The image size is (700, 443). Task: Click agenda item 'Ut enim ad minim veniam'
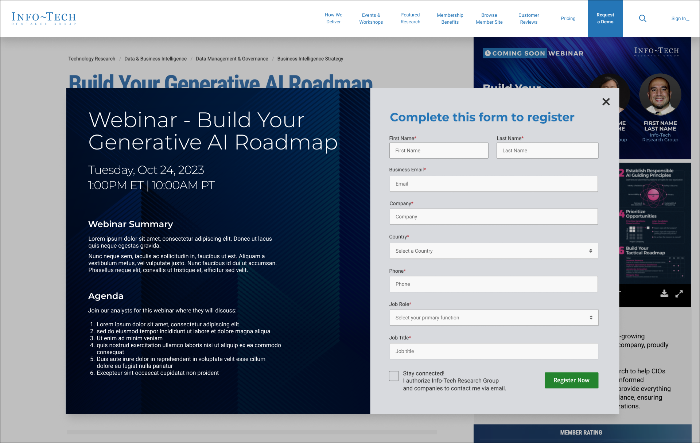[x=130, y=338]
